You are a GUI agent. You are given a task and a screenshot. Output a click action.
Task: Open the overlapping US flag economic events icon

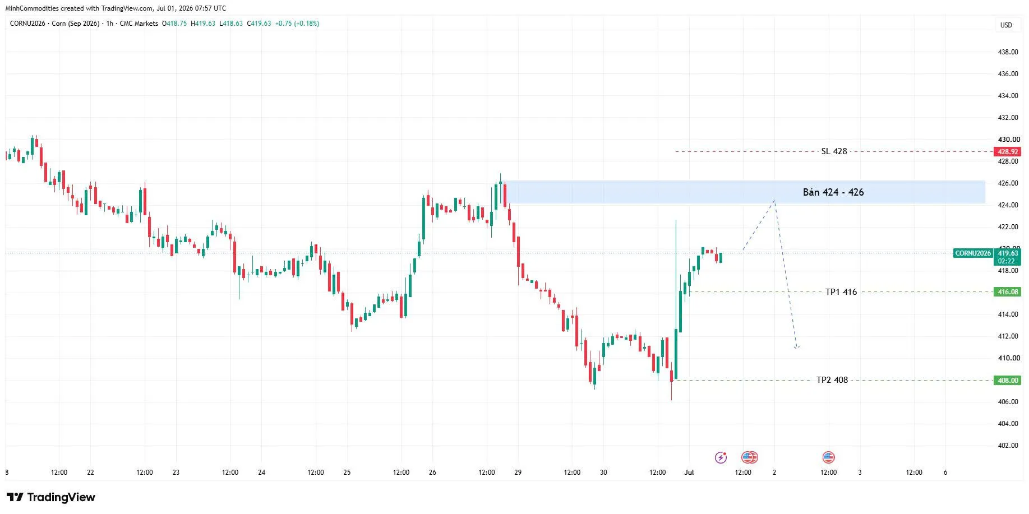tap(750, 458)
